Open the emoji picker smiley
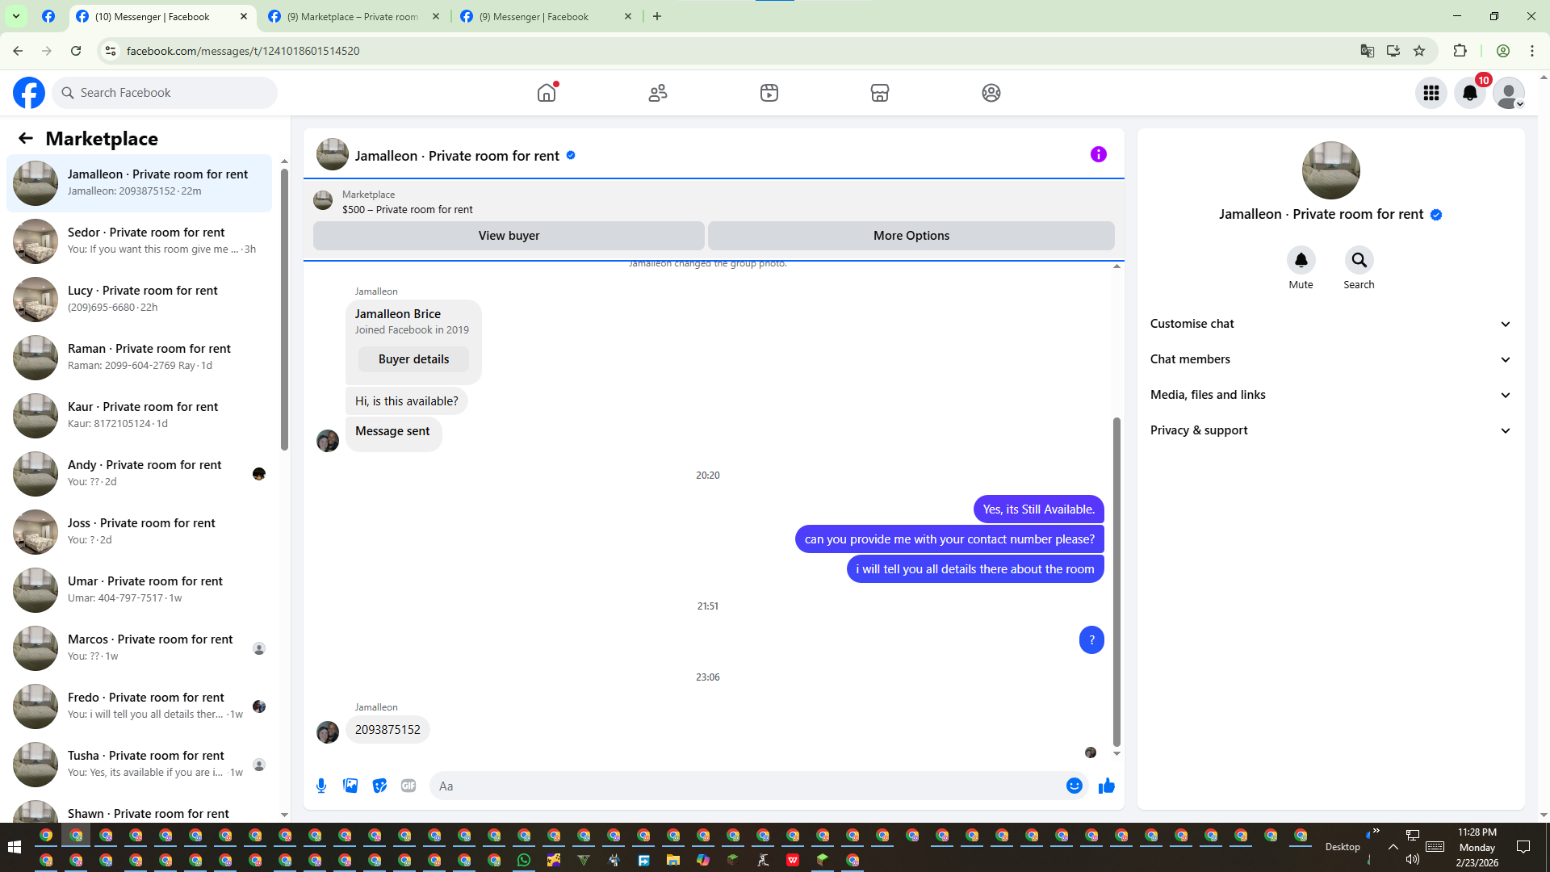 pyautogui.click(x=1074, y=786)
